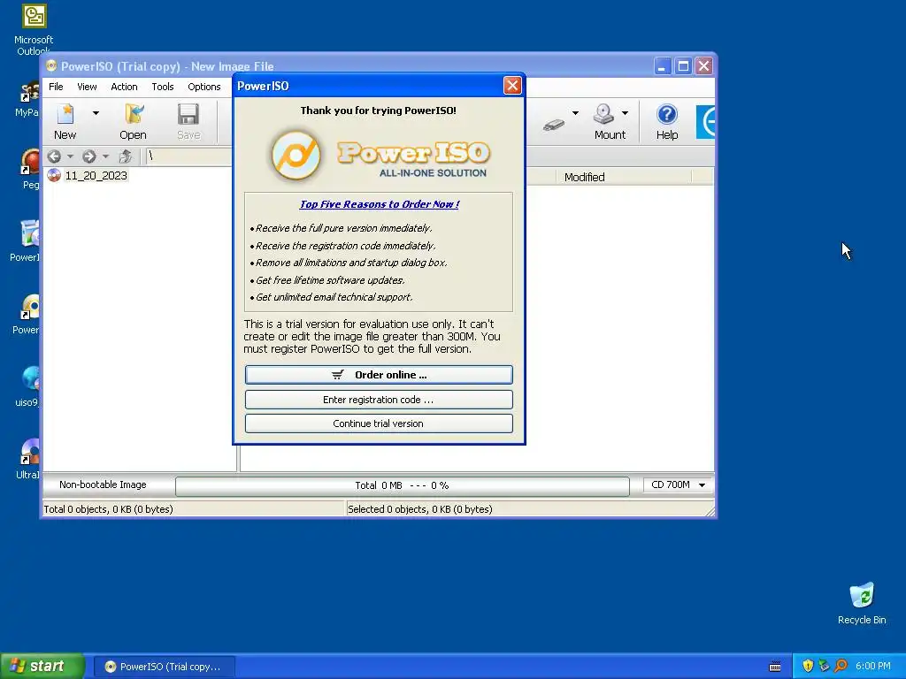Click the 6:00 PM system clock
This screenshot has height=679, width=906.
point(872,667)
